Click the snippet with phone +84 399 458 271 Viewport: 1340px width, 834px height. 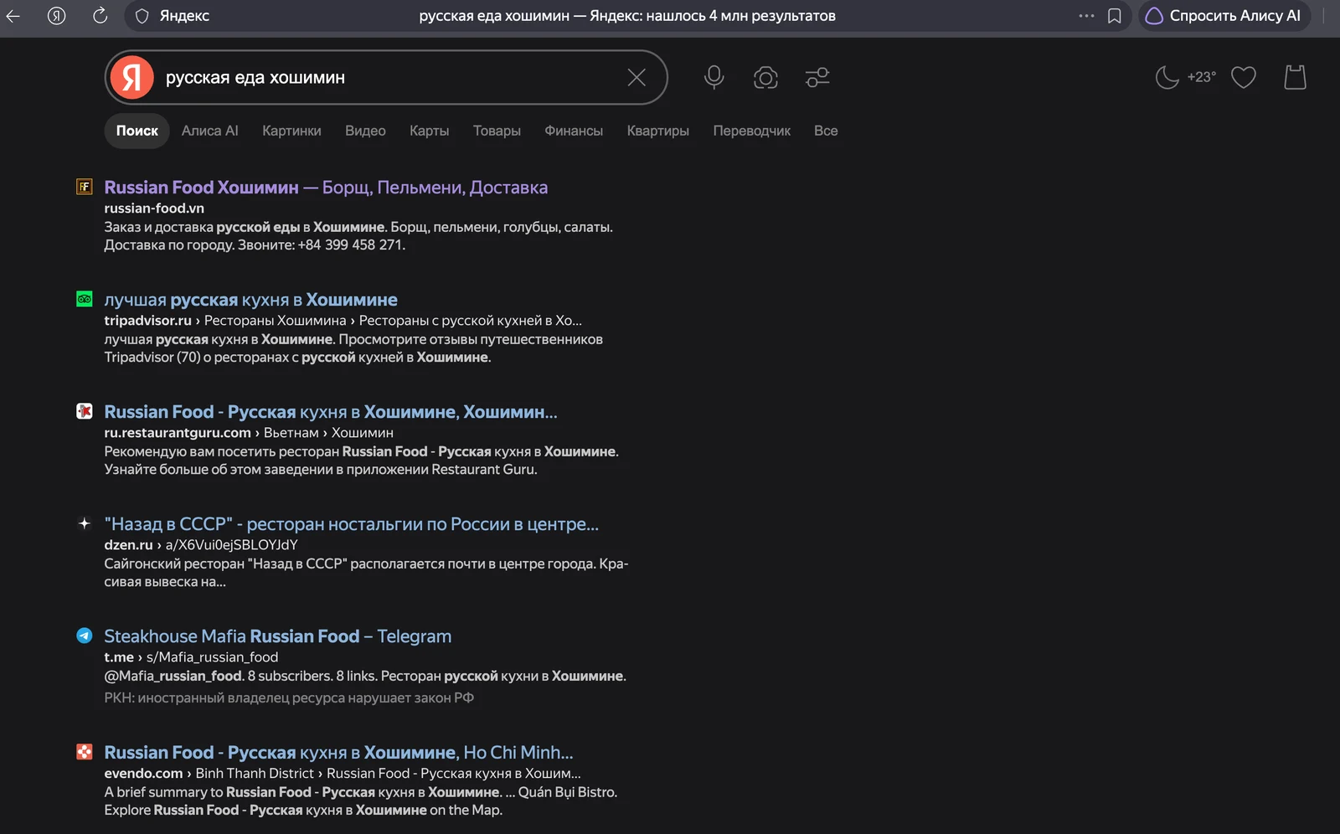point(358,236)
